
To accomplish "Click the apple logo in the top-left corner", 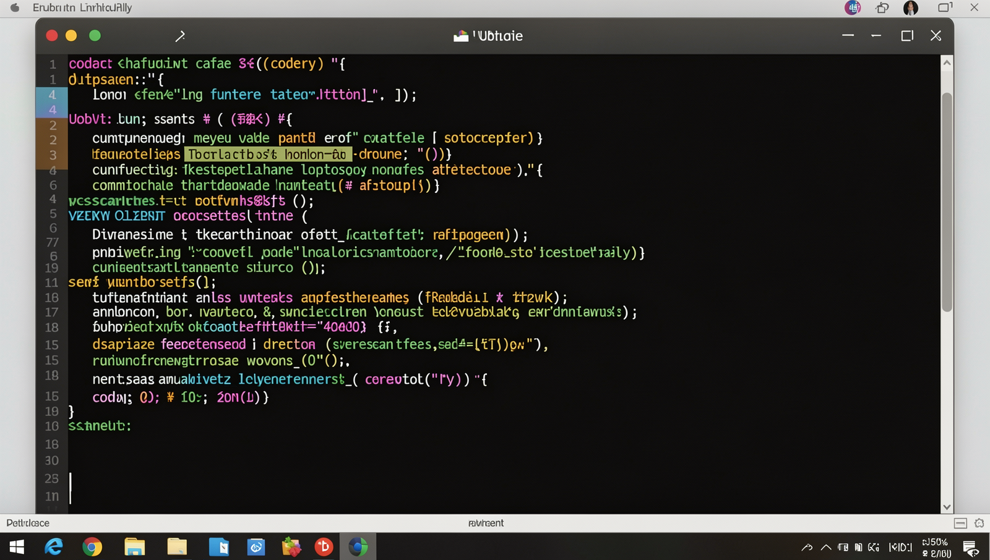I will (x=15, y=7).
